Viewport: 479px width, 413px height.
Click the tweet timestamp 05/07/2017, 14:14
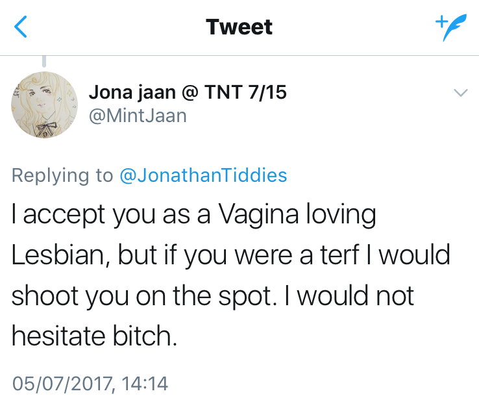pos(90,383)
